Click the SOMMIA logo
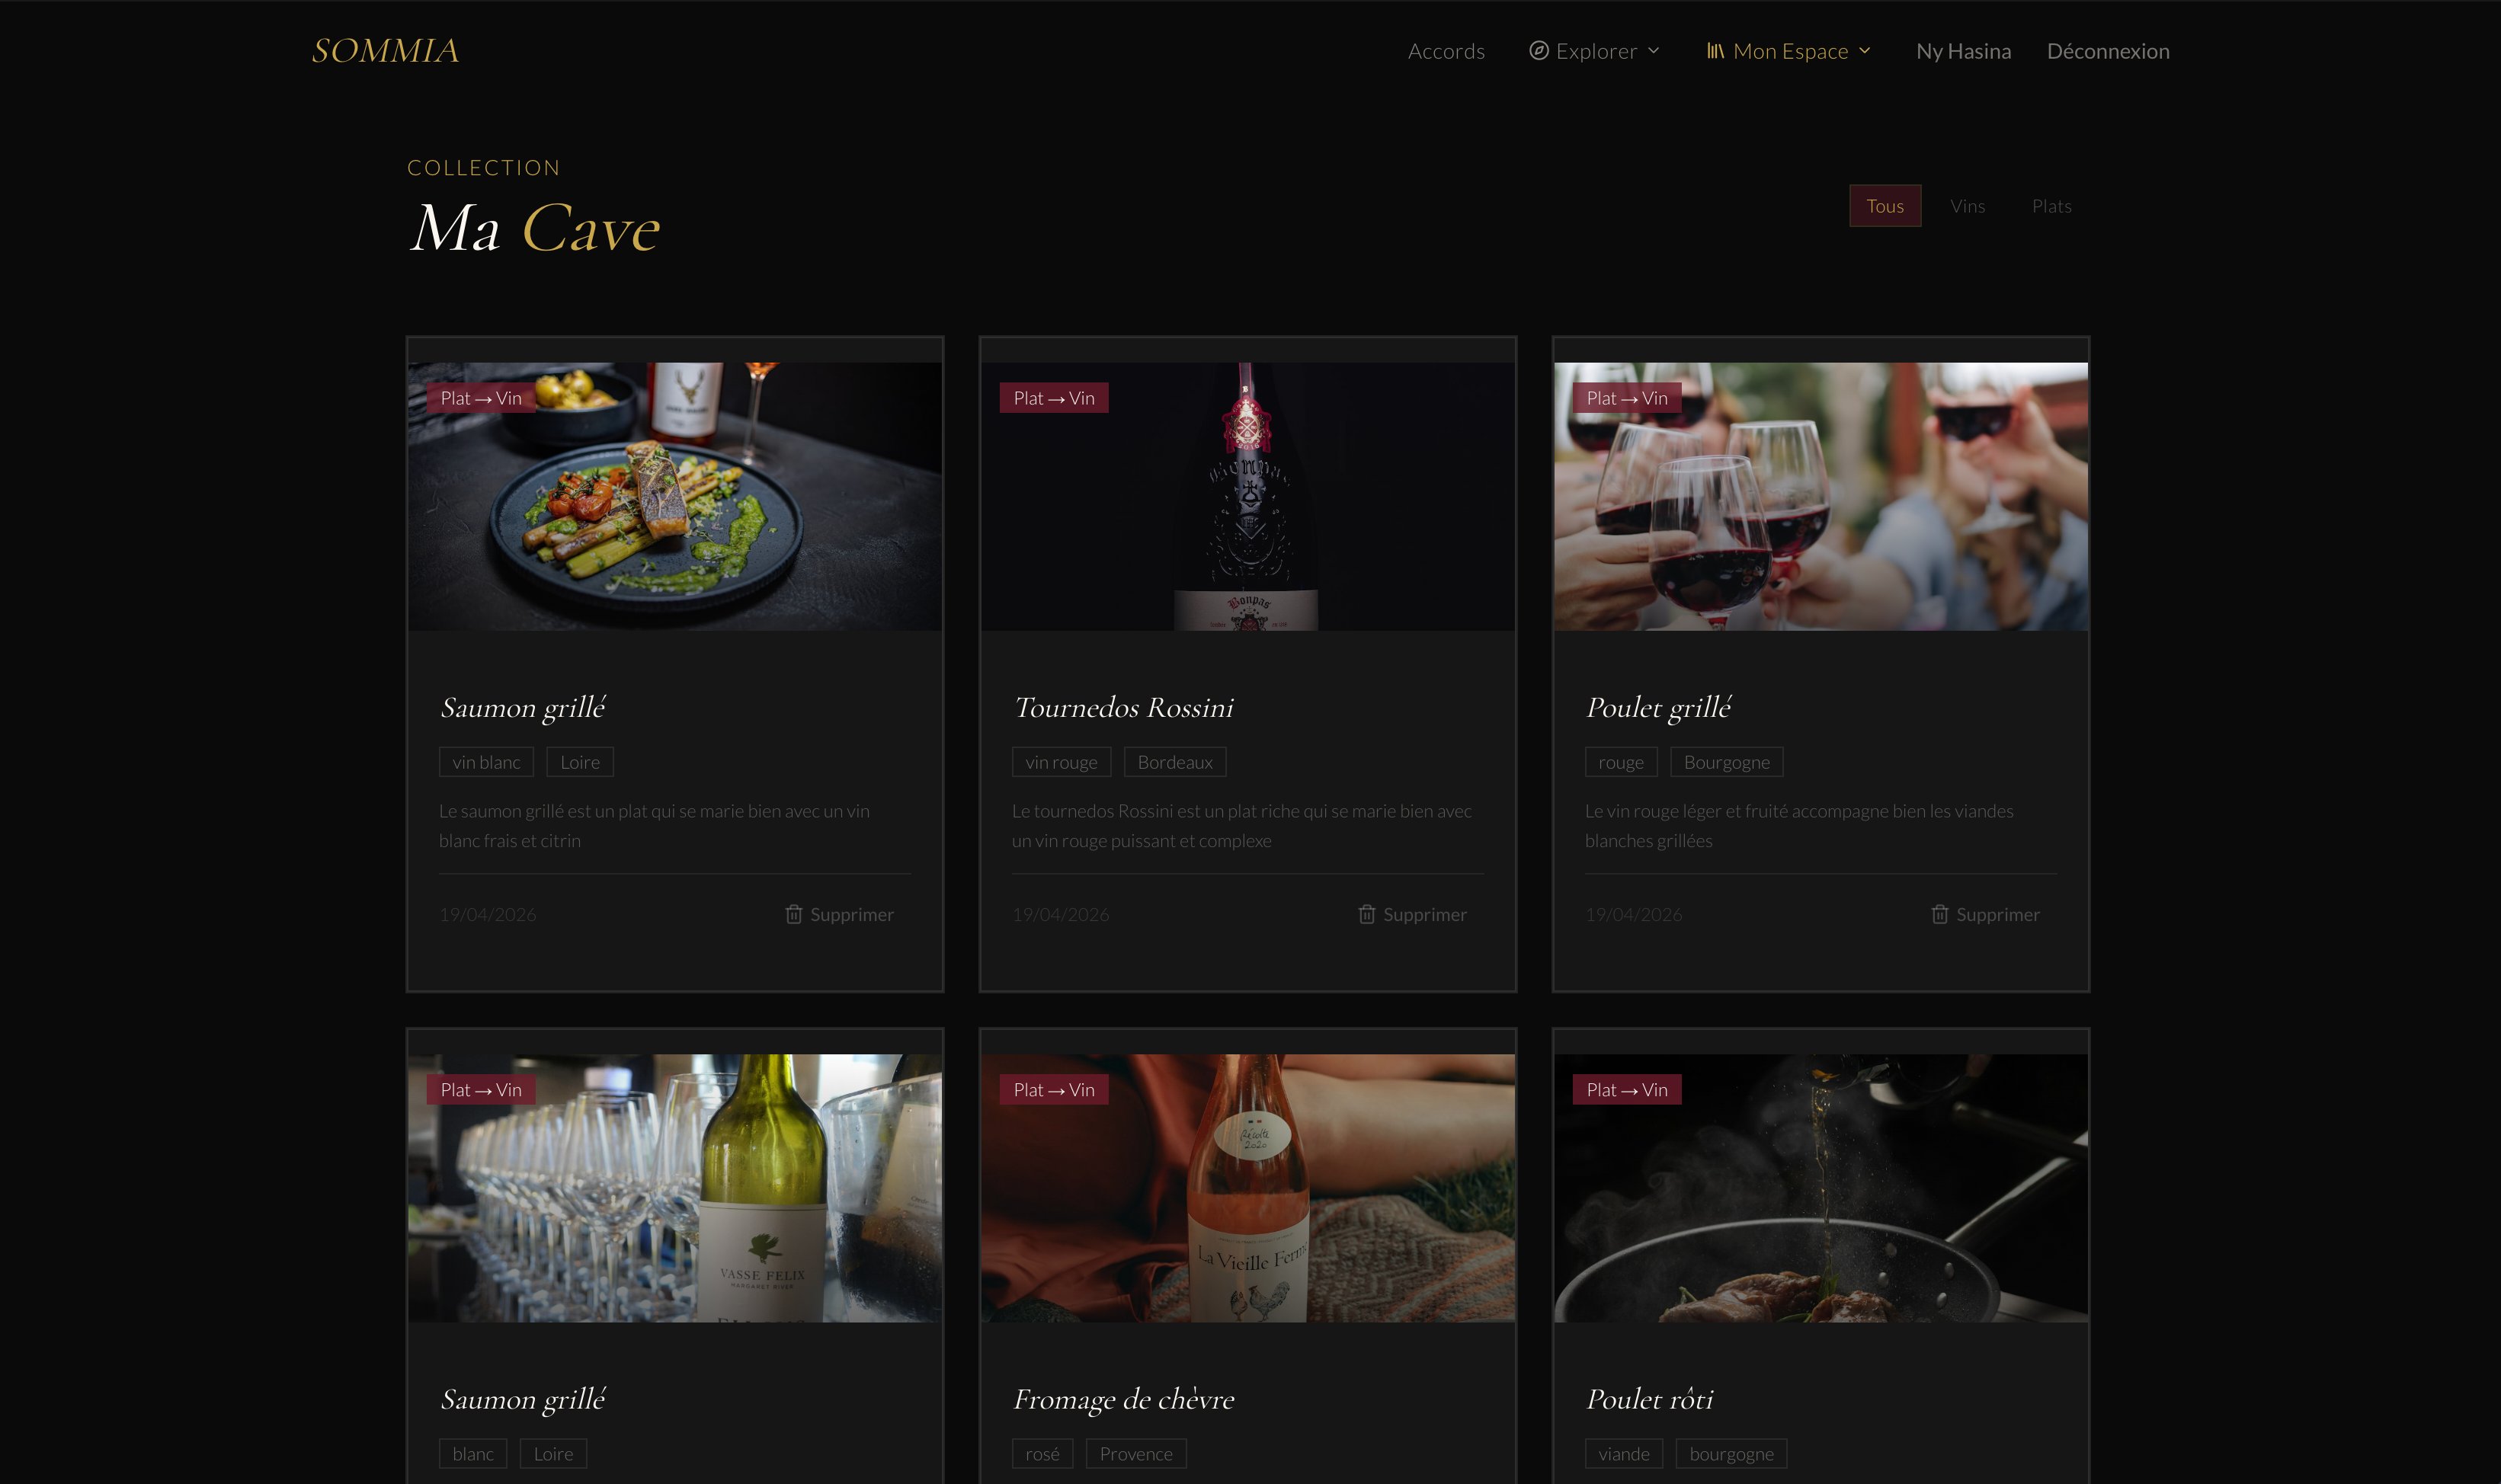The width and height of the screenshot is (2501, 1484). coord(385,51)
